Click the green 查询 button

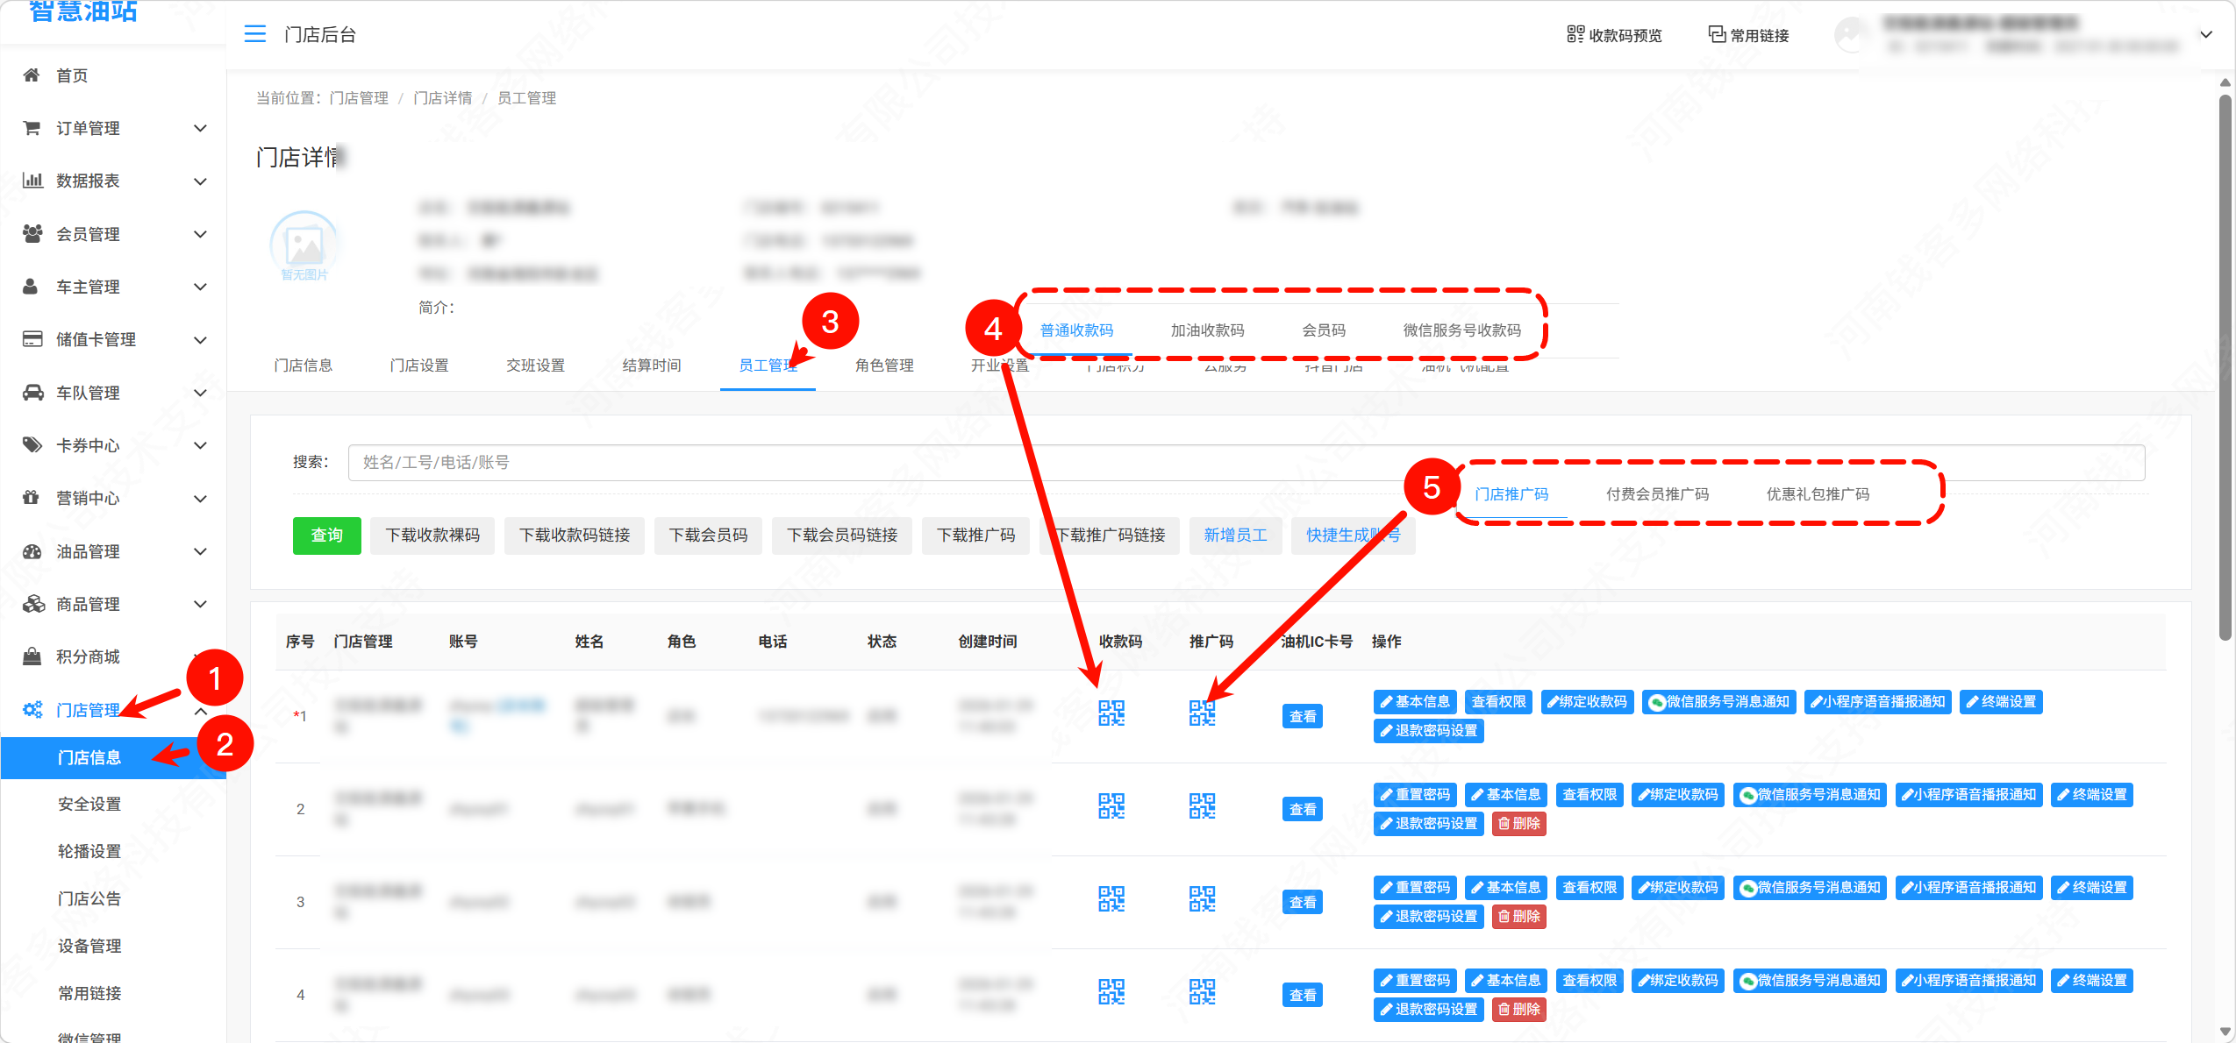click(326, 536)
